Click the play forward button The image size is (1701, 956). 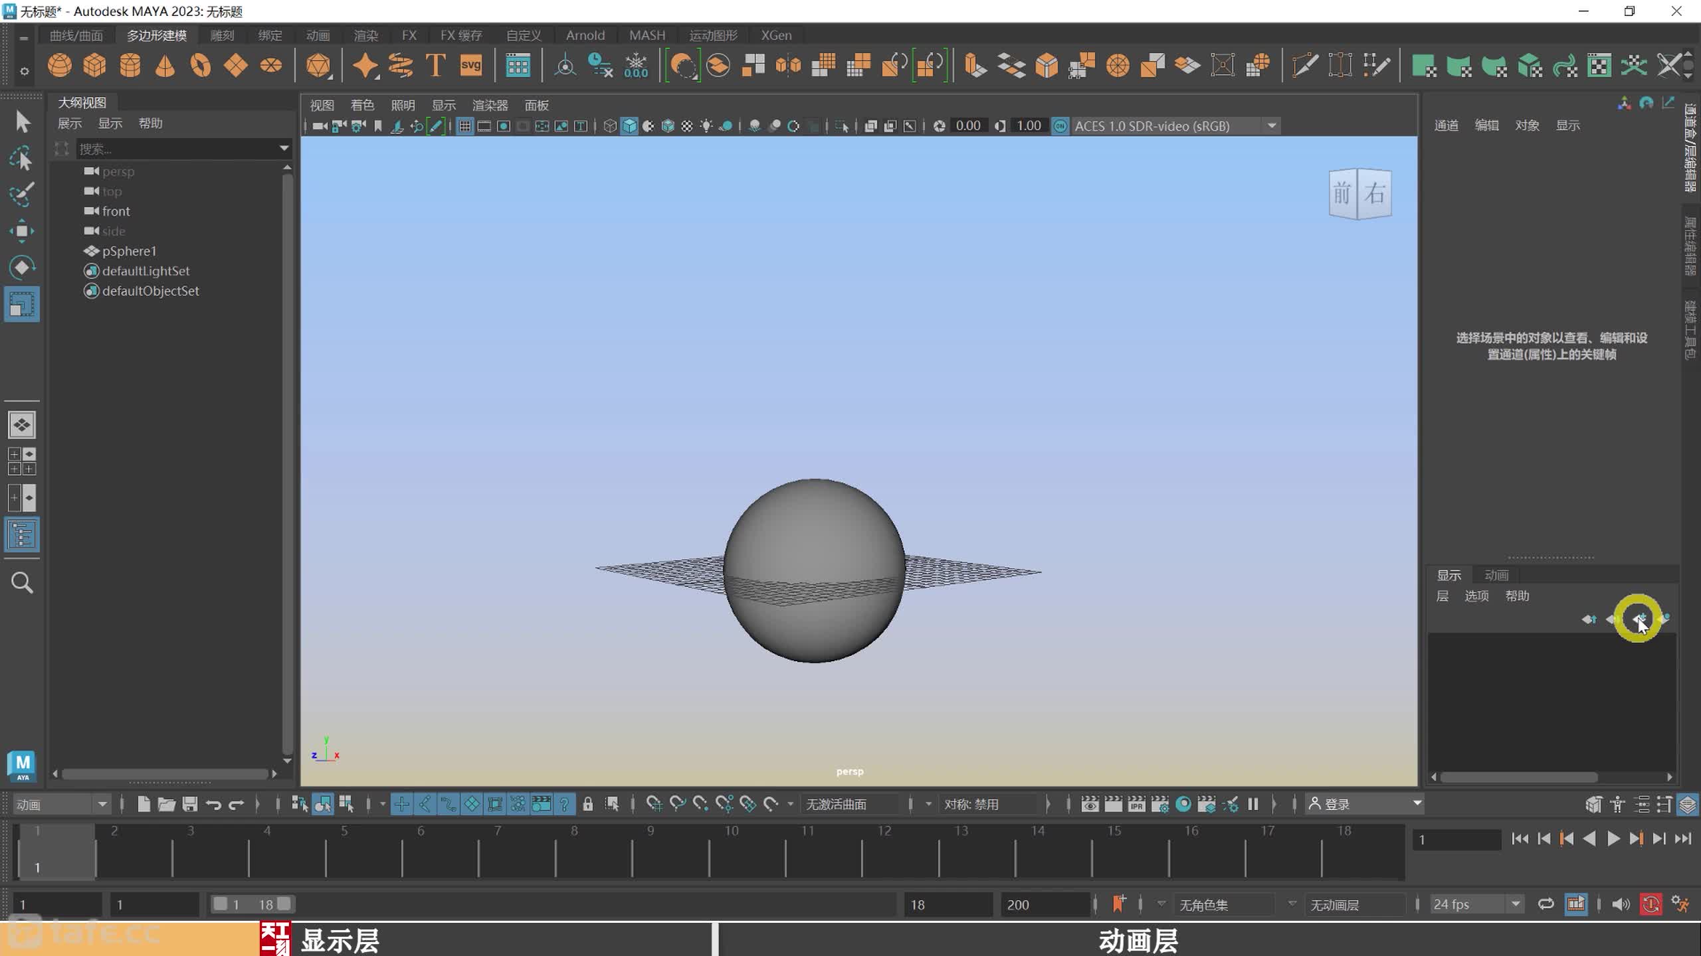click(x=1613, y=839)
